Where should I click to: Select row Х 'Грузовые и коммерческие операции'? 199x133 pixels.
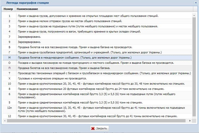pos(97,79)
